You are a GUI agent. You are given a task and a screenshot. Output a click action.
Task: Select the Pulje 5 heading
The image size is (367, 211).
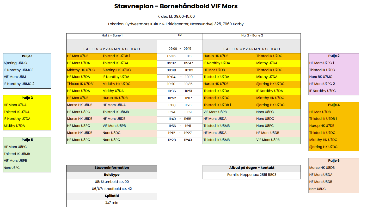click(x=27, y=140)
